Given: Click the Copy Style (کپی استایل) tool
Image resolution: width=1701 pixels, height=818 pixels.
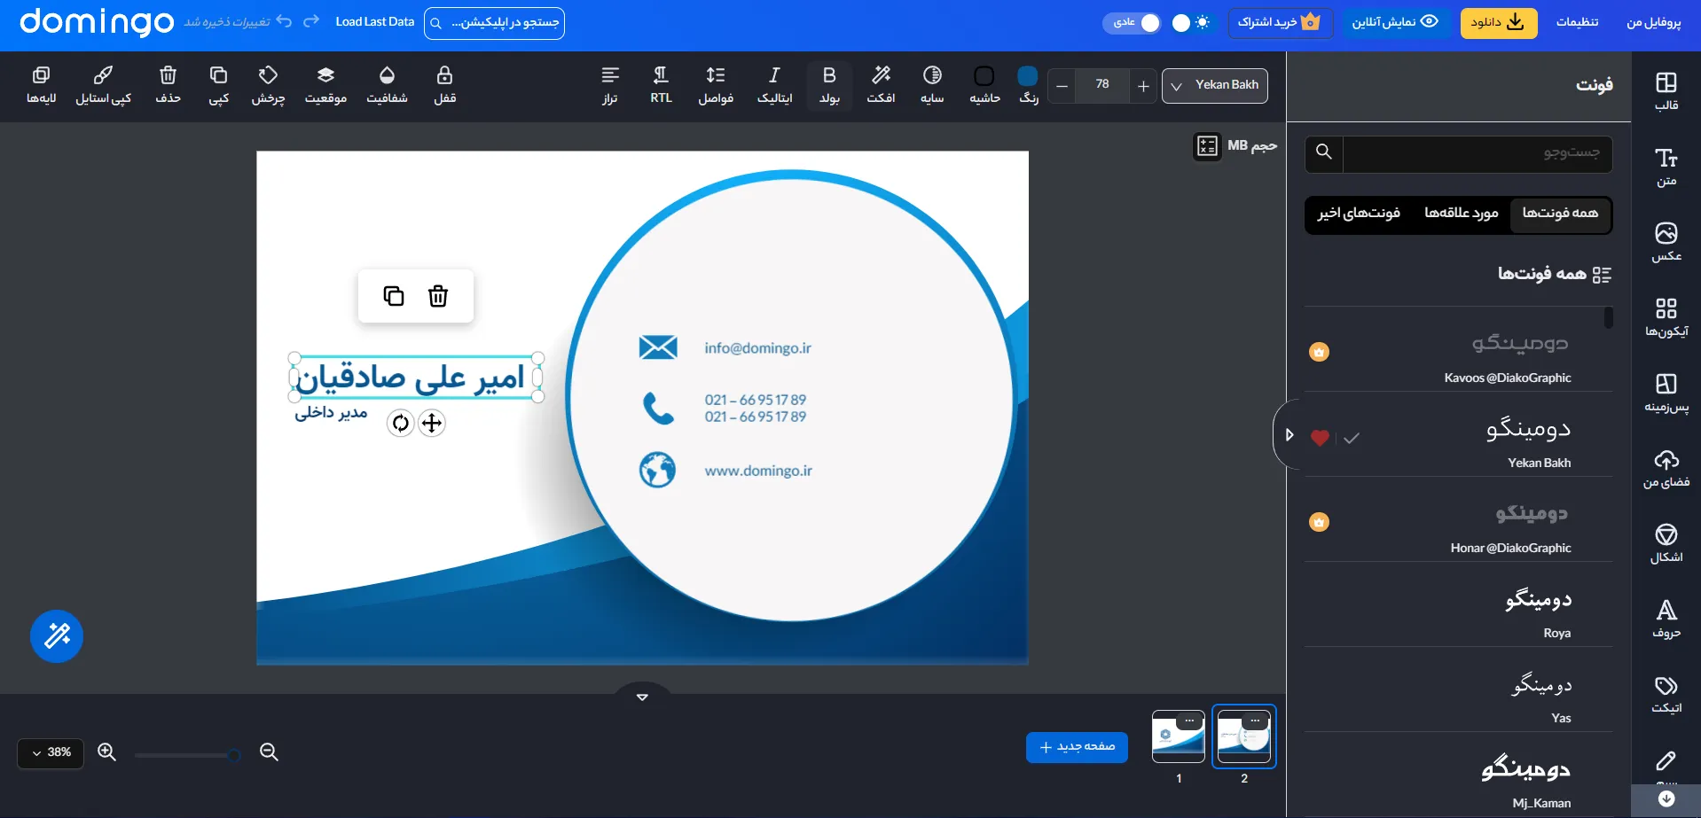Looking at the screenshot, I should click(103, 85).
